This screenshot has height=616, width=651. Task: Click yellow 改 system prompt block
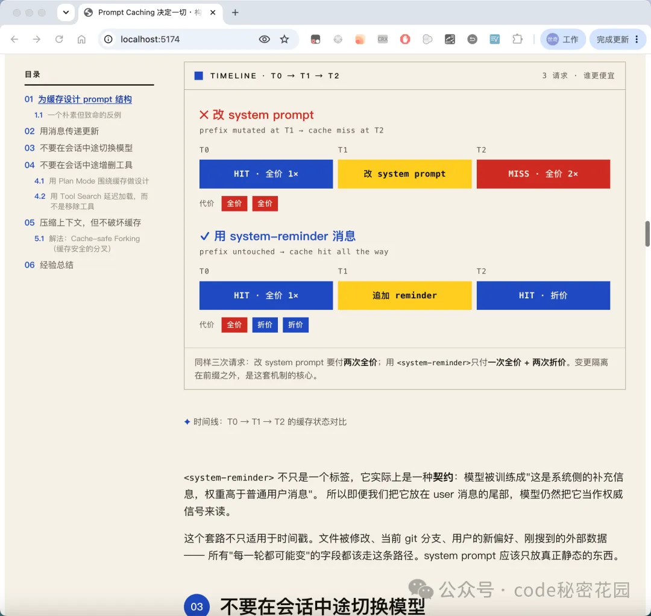[405, 174]
